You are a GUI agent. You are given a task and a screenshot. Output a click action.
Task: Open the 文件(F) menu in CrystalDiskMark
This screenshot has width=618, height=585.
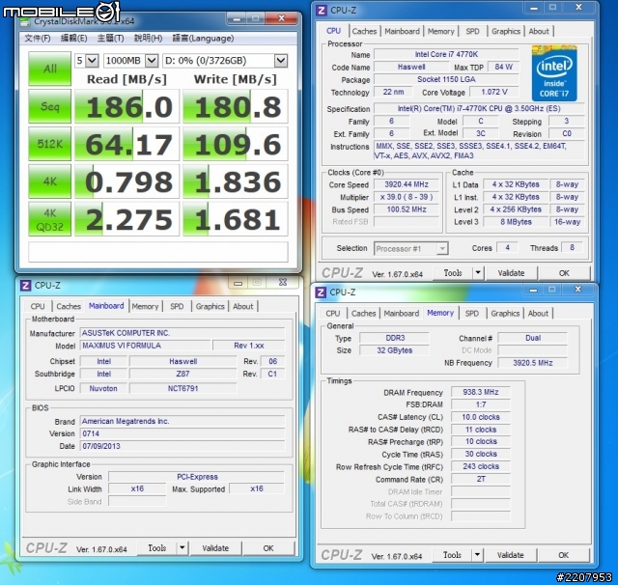[x=38, y=39]
